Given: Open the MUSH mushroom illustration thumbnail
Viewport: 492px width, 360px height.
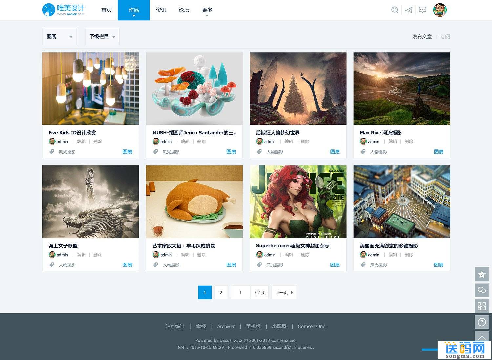Looking at the screenshot, I should pos(194,89).
